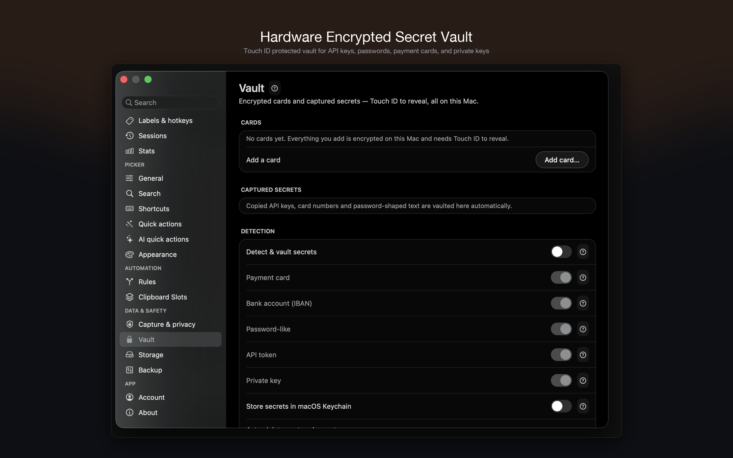Click the Shortcuts keyboard icon

(x=129, y=208)
